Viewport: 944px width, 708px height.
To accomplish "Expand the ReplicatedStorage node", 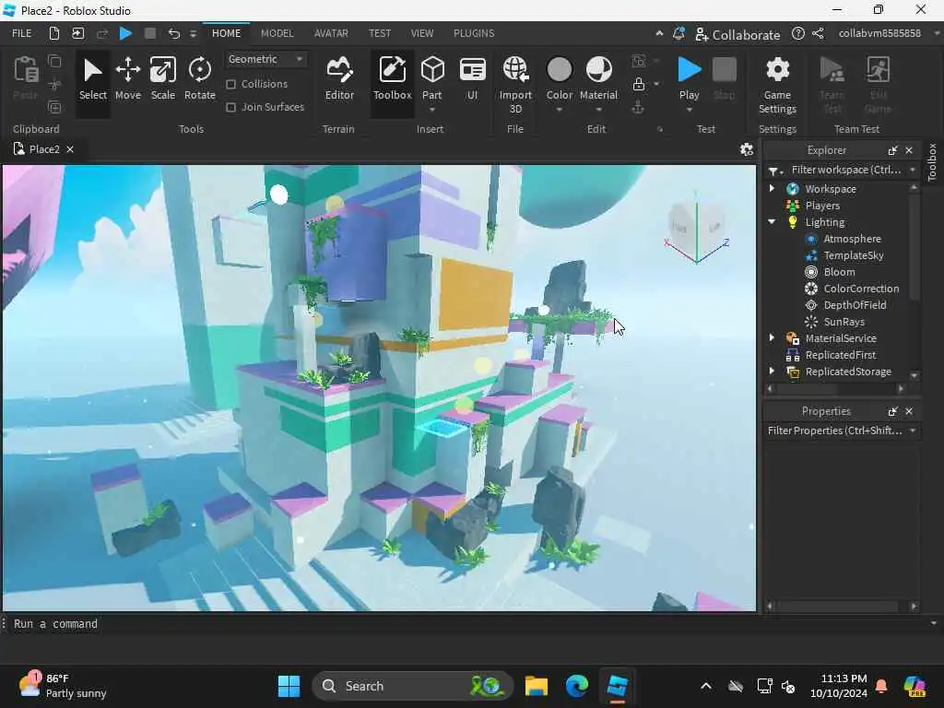I will coord(772,371).
